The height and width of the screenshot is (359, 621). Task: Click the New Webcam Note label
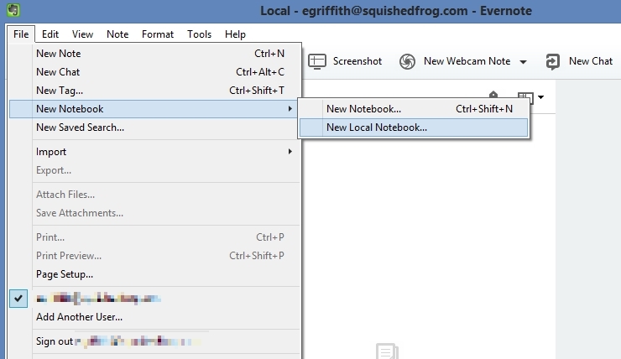click(x=467, y=61)
